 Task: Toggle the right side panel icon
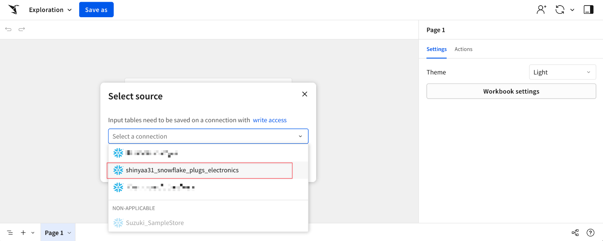pos(588,9)
